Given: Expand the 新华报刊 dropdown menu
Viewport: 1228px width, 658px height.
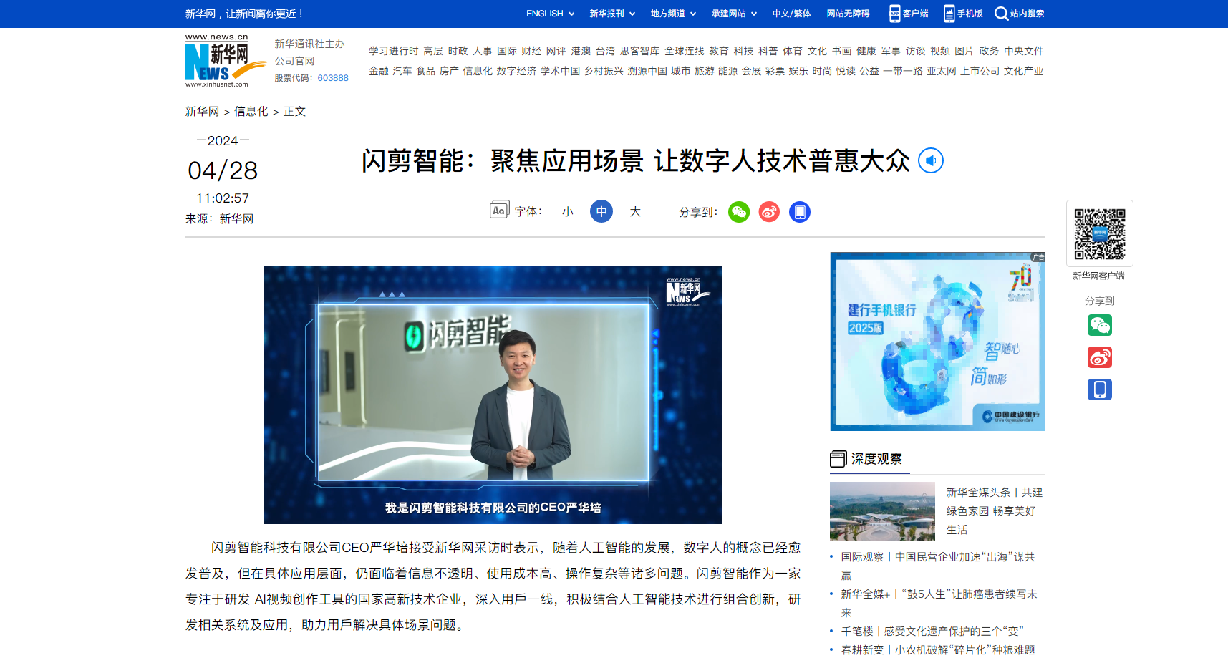Looking at the screenshot, I should (x=612, y=14).
